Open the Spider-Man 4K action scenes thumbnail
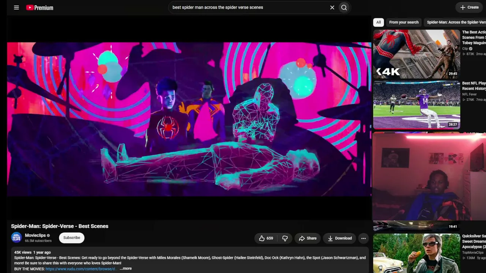The height and width of the screenshot is (273, 486). [417, 54]
